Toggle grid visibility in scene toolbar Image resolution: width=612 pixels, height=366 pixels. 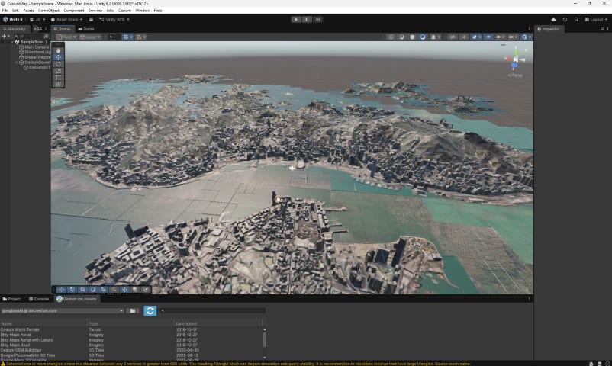coord(126,37)
